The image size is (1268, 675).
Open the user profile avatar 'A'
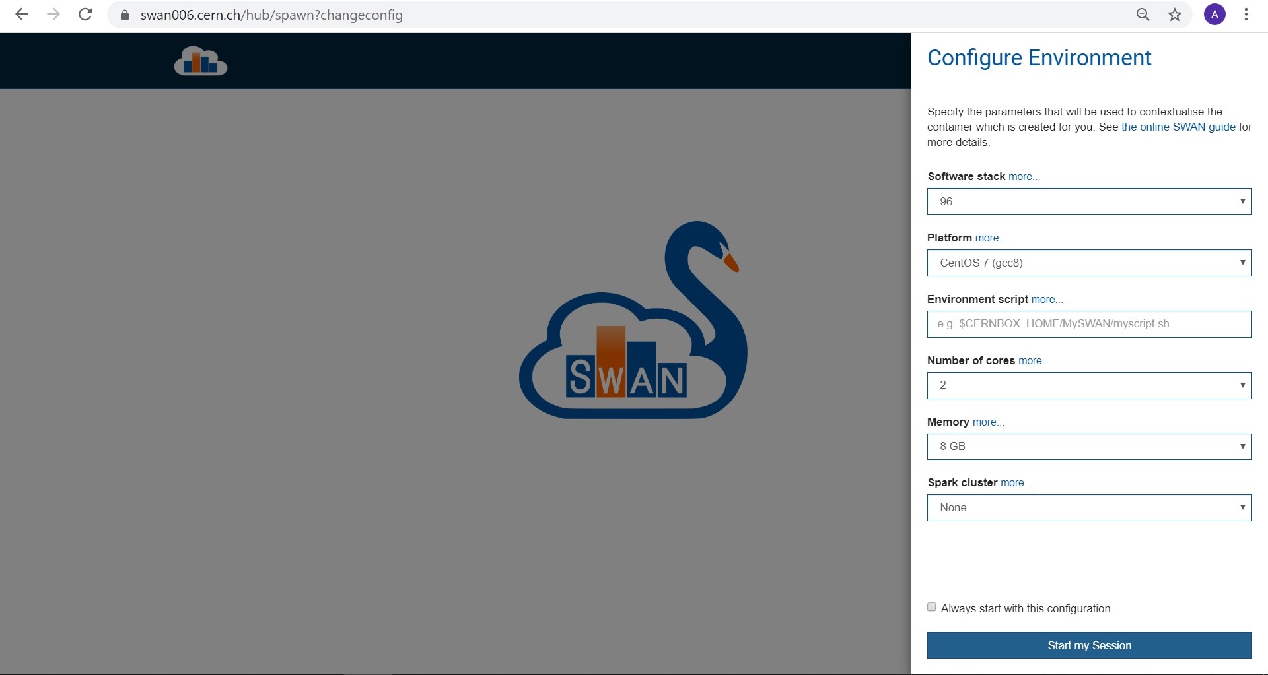pyautogui.click(x=1215, y=15)
